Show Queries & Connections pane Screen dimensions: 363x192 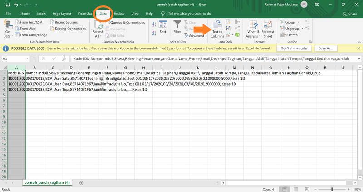click(x=125, y=22)
